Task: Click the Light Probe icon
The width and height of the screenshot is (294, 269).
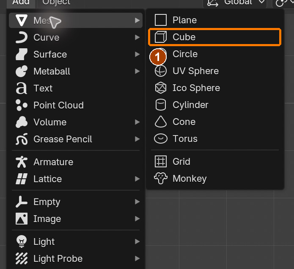Action: 22,258
